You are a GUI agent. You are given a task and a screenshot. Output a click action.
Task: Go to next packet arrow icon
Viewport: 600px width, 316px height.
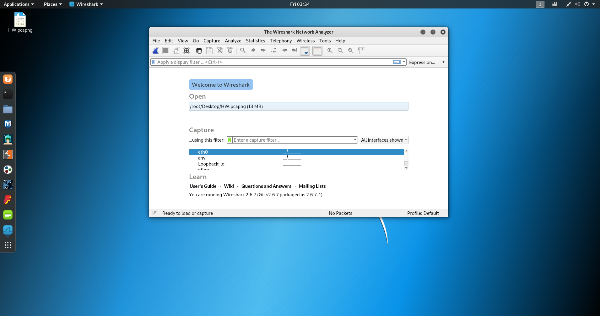coord(263,50)
